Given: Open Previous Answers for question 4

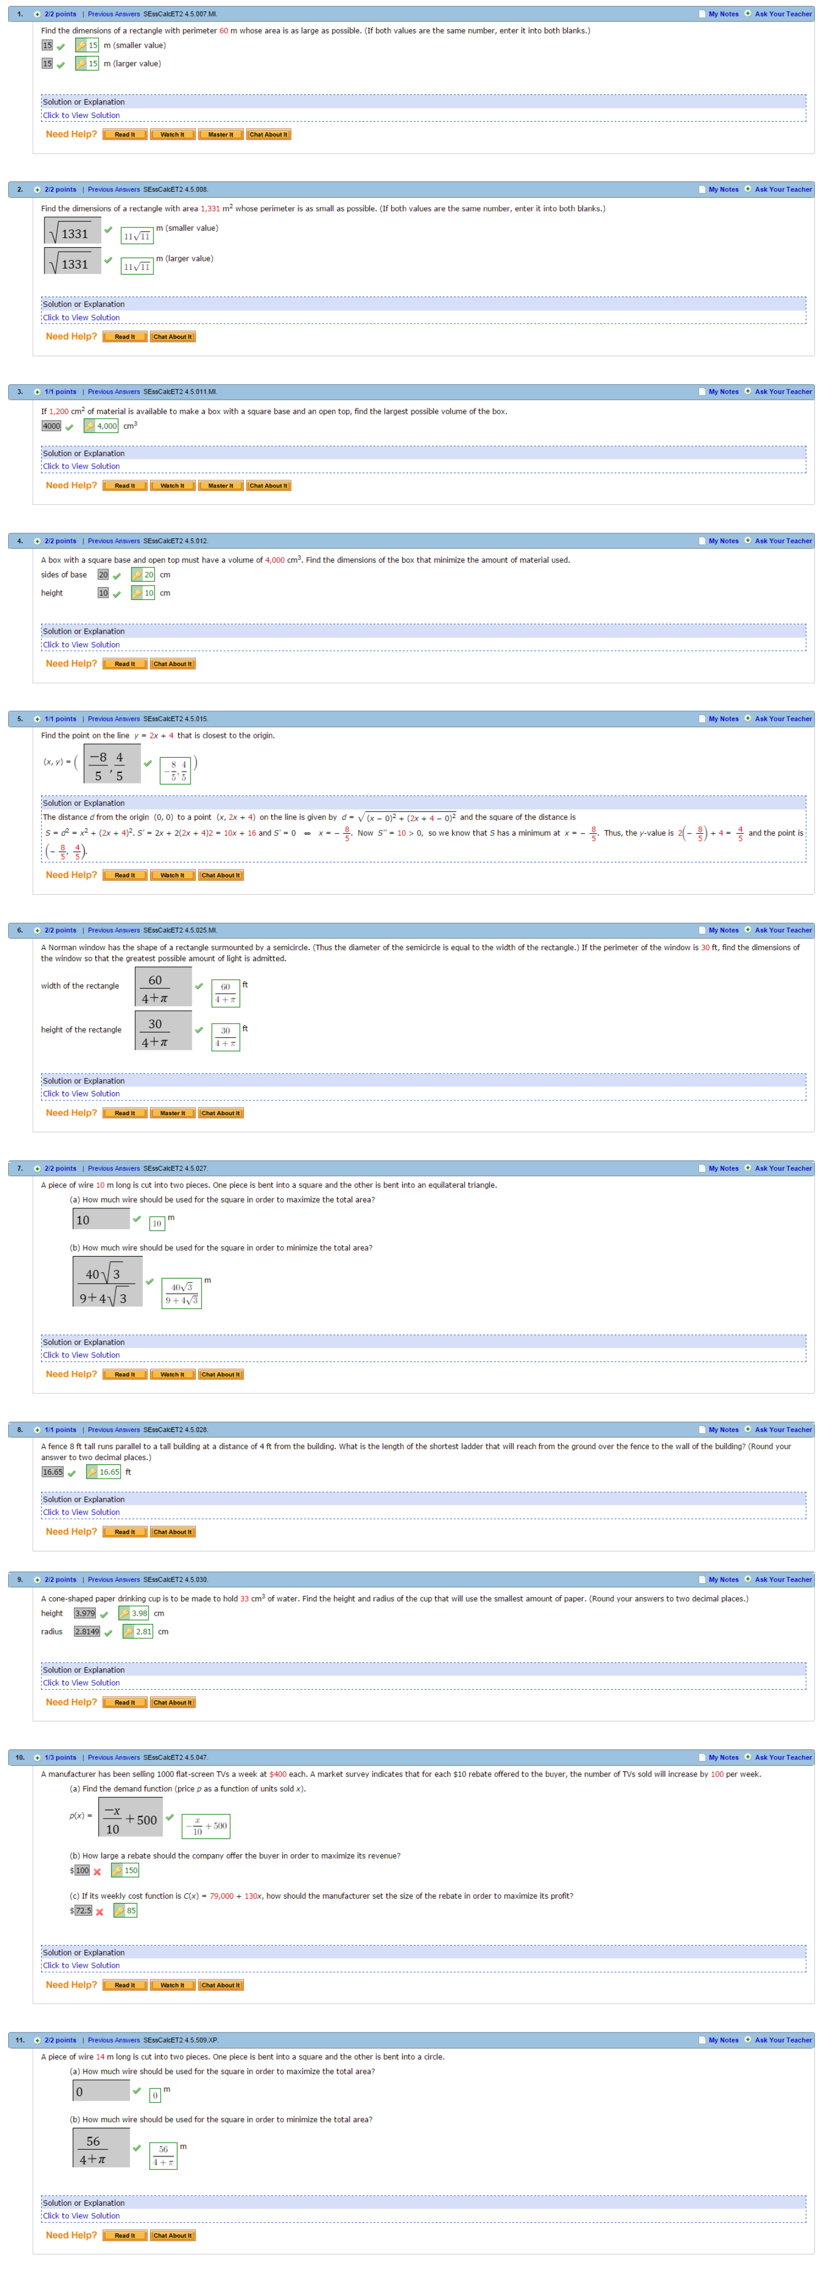Looking at the screenshot, I should tap(113, 541).
